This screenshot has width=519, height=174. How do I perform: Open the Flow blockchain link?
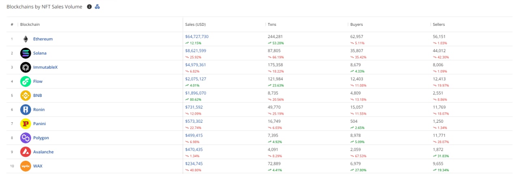(x=38, y=82)
